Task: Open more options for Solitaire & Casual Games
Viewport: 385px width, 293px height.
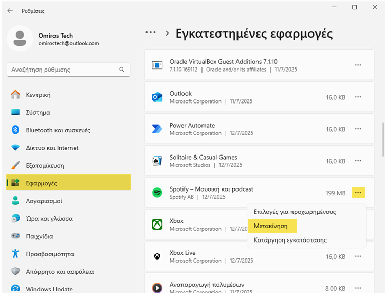Action: 358,161
